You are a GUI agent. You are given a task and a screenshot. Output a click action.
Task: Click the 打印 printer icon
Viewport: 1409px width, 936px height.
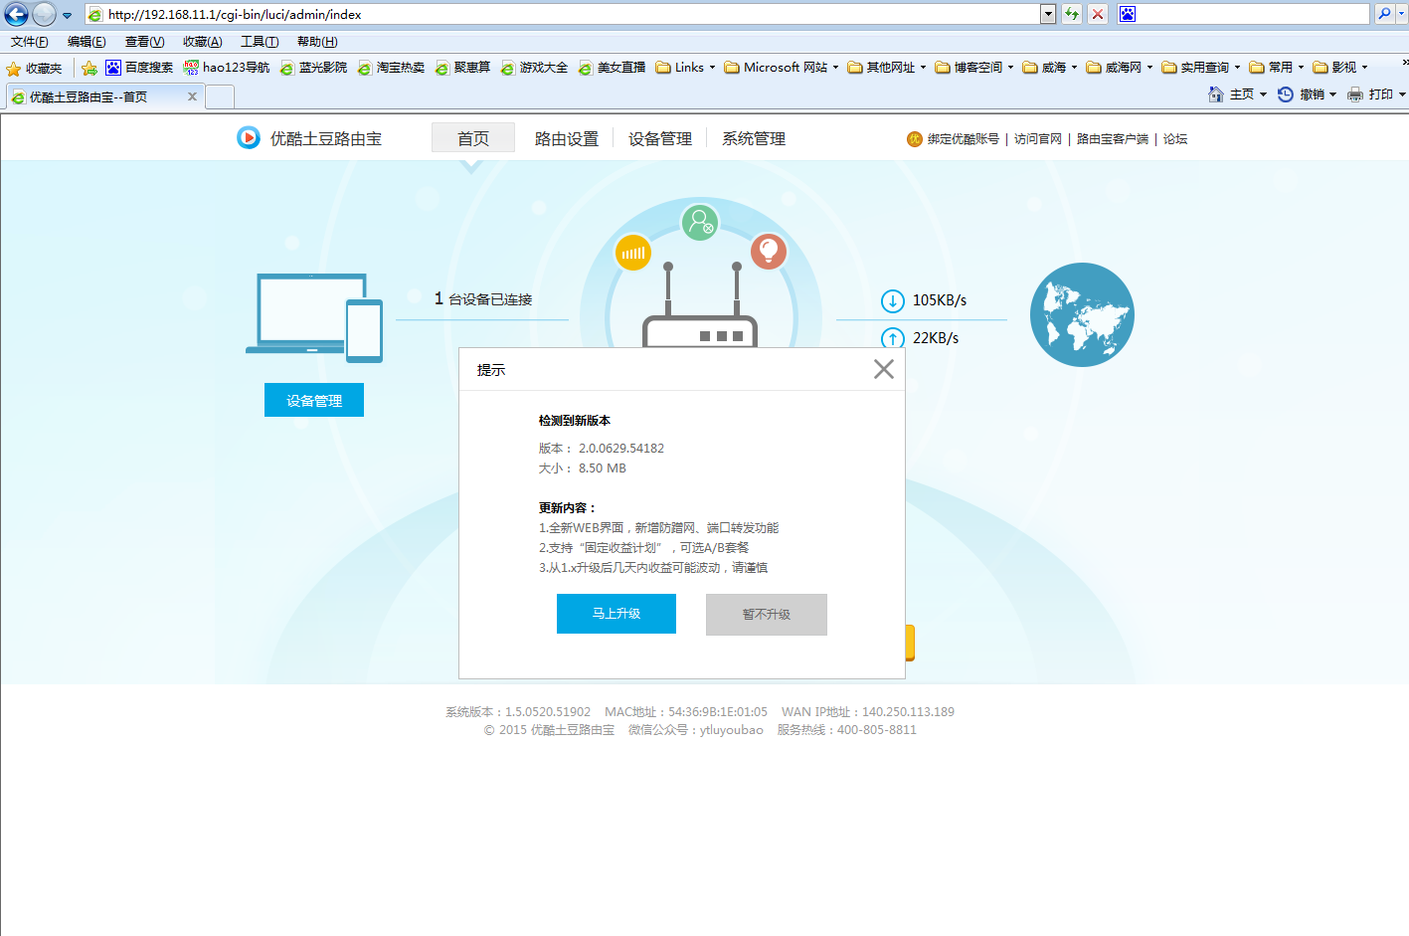point(1355,94)
